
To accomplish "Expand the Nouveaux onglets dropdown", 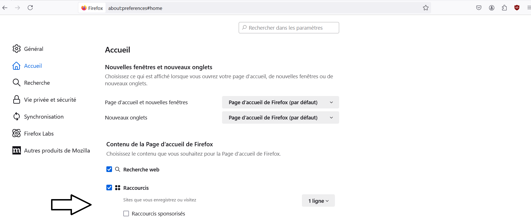I will point(280,117).
